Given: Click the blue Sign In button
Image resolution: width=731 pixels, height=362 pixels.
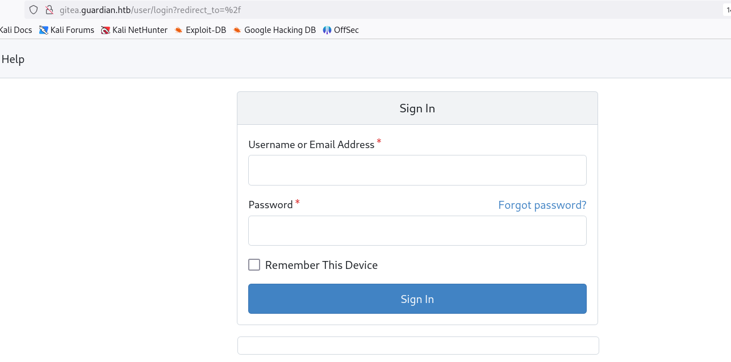Looking at the screenshot, I should click(x=417, y=299).
